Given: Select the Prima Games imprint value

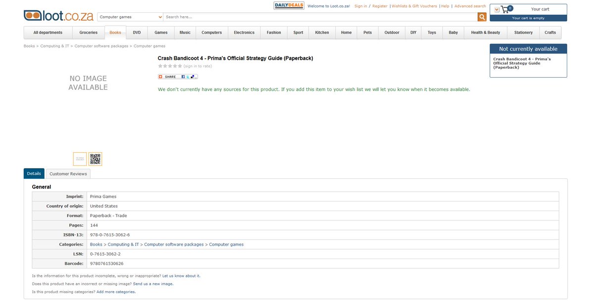Looking at the screenshot, I should [x=103, y=197].
